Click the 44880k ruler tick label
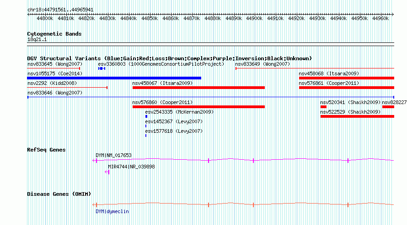Screen dimensions: 407x225 tap(213, 18)
